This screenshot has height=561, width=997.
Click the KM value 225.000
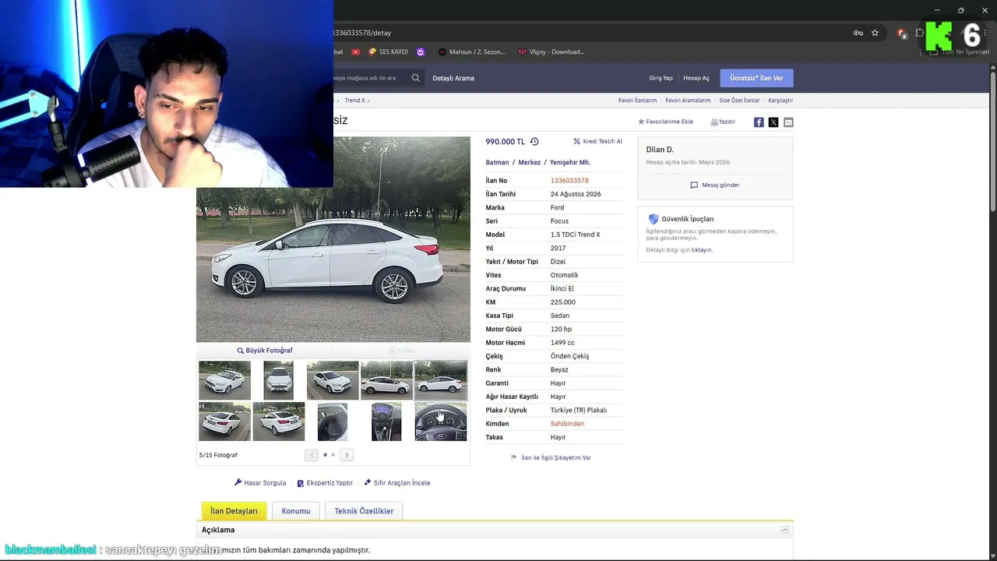point(563,302)
